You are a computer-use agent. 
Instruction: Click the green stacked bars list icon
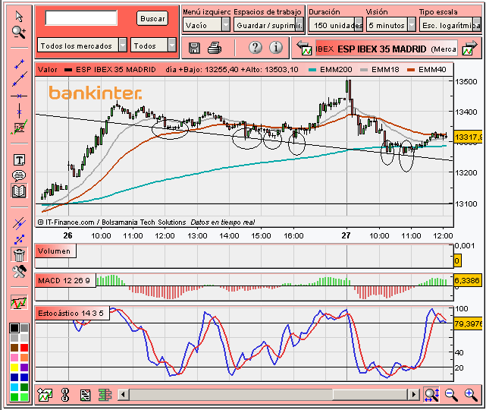[105, 395]
